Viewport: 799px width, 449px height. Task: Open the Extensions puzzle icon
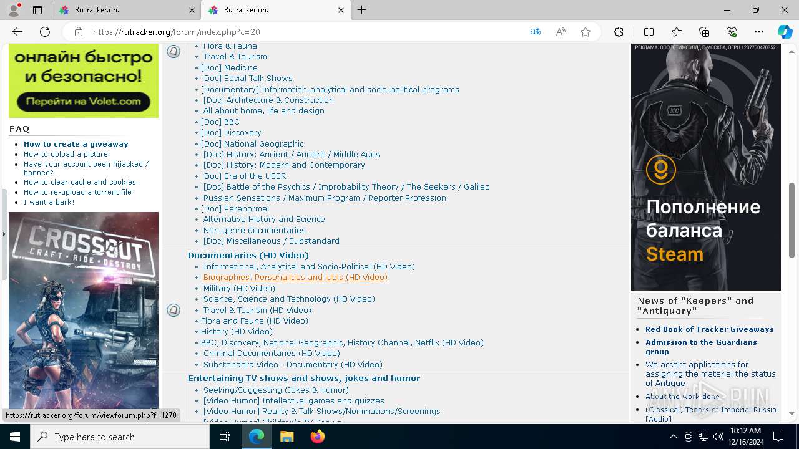(x=619, y=32)
